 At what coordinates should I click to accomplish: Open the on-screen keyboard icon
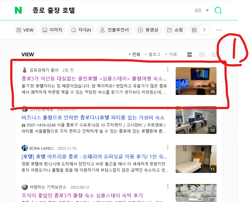click(x=198, y=11)
